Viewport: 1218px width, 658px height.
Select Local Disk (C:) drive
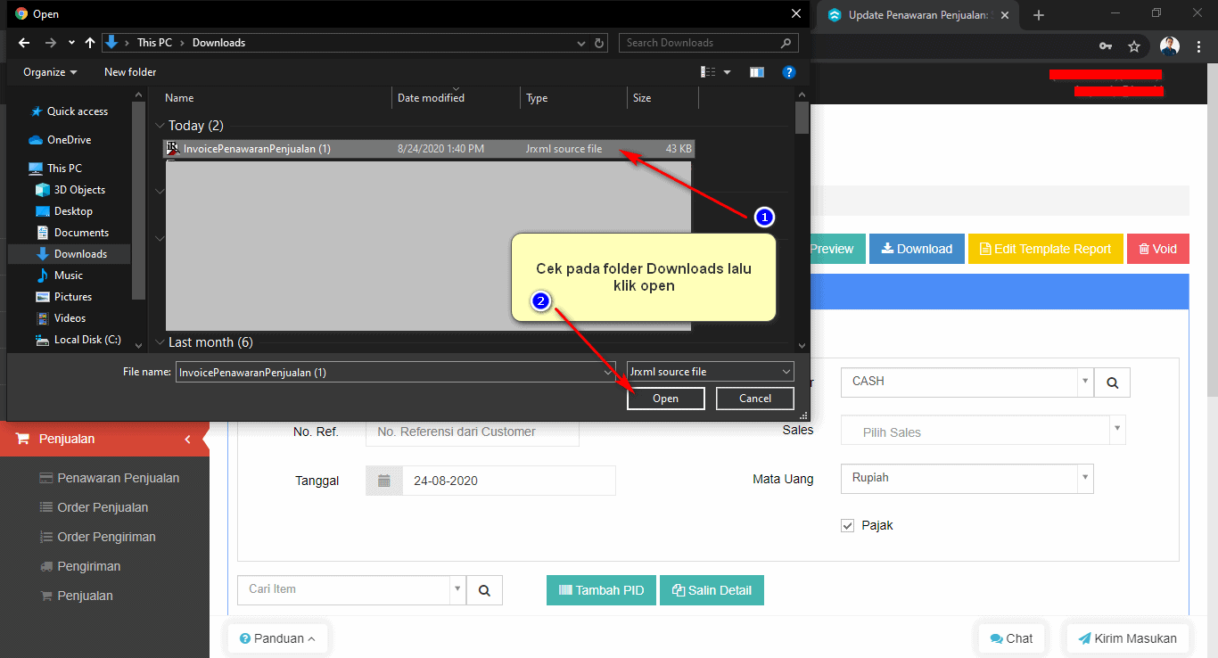point(78,340)
